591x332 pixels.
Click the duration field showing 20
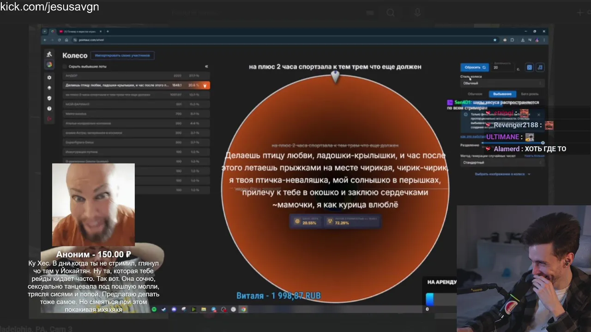point(503,68)
